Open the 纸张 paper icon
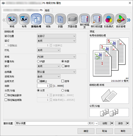The width and height of the screenshot is (133, 136). 48,19
